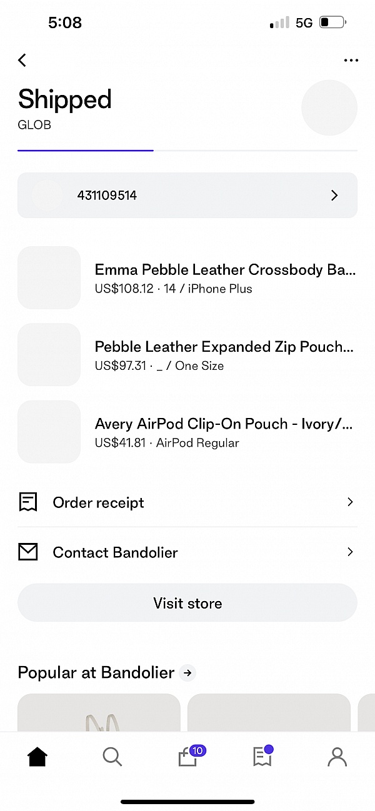Image resolution: width=375 pixels, height=811 pixels.
Task: Click the Order receipt icon
Action: tap(27, 502)
